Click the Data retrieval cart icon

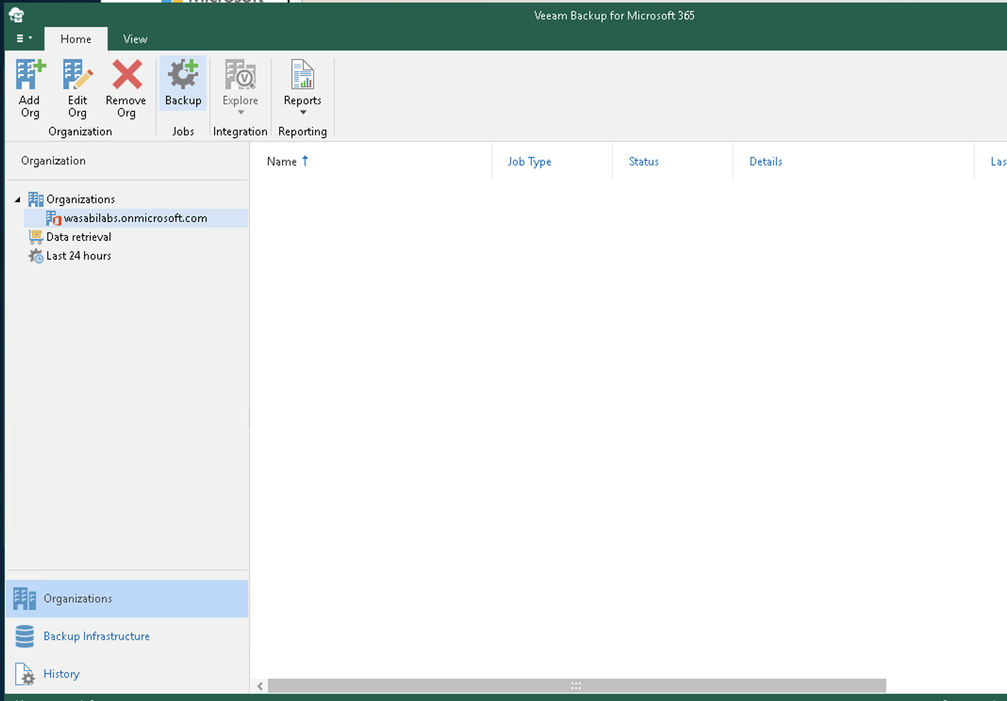pyautogui.click(x=36, y=237)
